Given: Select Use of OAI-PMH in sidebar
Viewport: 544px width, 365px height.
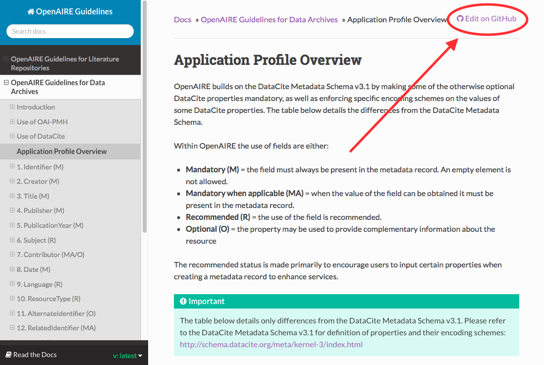Looking at the screenshot, I should pos(42,122).
